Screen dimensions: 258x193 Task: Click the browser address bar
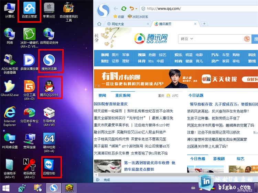click(x=199, y=9)
